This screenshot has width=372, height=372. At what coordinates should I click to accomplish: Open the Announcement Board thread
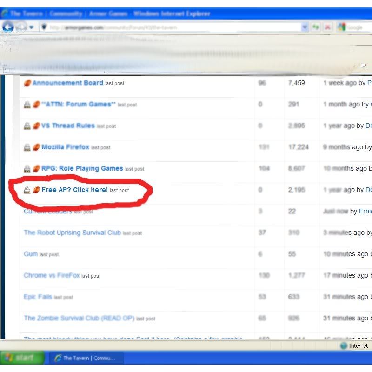68,83
